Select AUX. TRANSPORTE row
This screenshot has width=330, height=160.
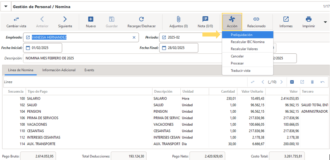166,144
